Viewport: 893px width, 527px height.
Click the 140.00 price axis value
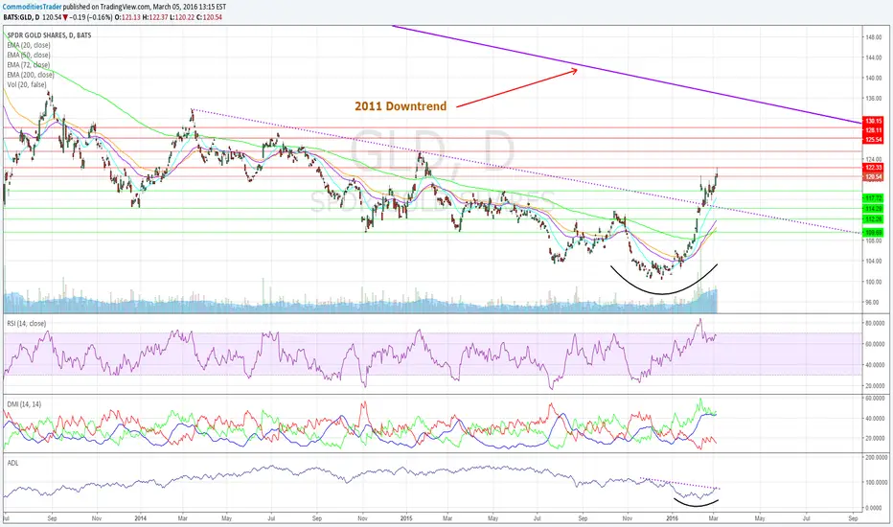click(x=874, y=78)
